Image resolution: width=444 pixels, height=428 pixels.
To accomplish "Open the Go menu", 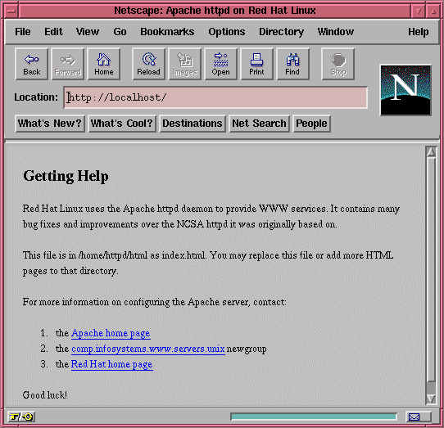I will pyautogui.click(x=120, y=32).
